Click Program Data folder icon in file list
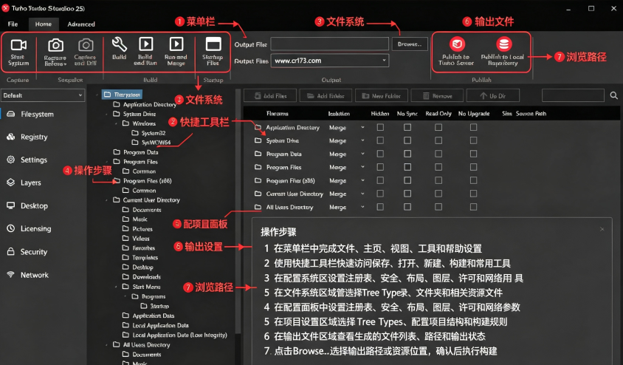Screen dimensions: 623x365 [x=258, y=154]
